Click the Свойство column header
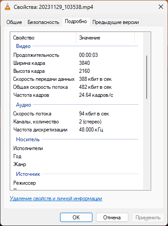This screenshot has height=226, width=168. point(43,38)
